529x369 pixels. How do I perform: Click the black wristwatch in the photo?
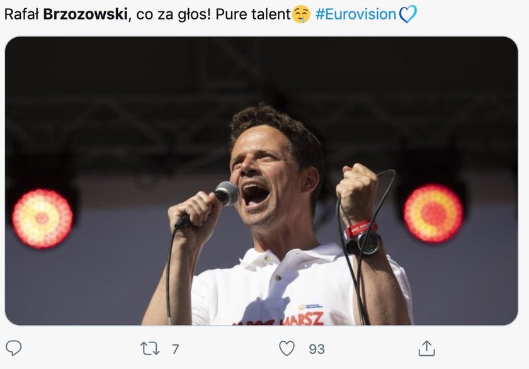pyautogui.click(x=365, y=243)
